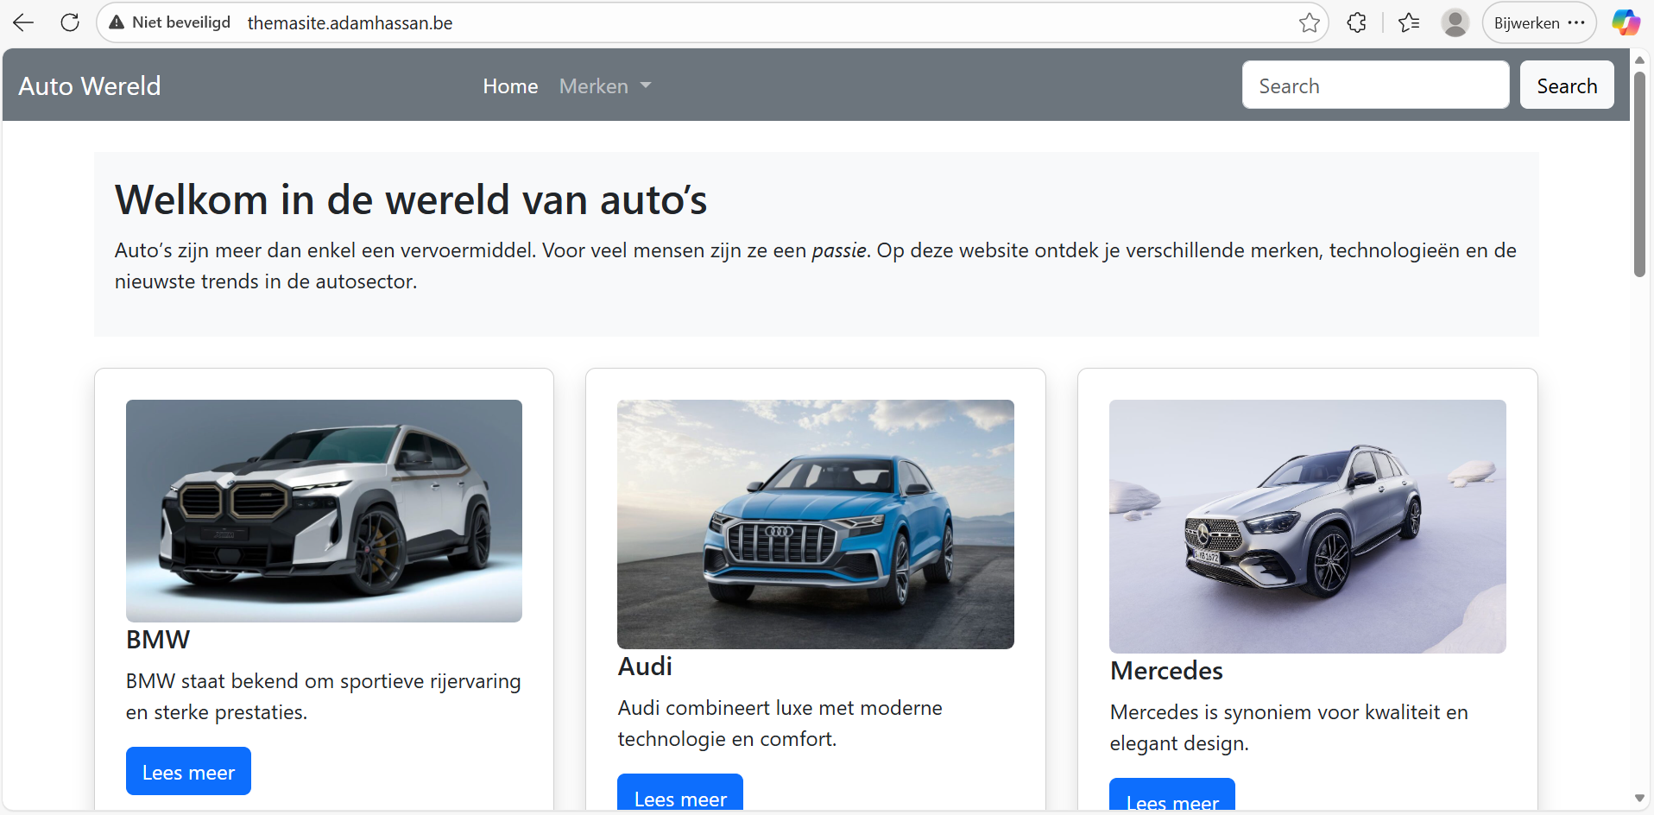Bookmark page with star icon
Image resolution: width=1654 pixels, height=815 pixels.
(1309, 22)
